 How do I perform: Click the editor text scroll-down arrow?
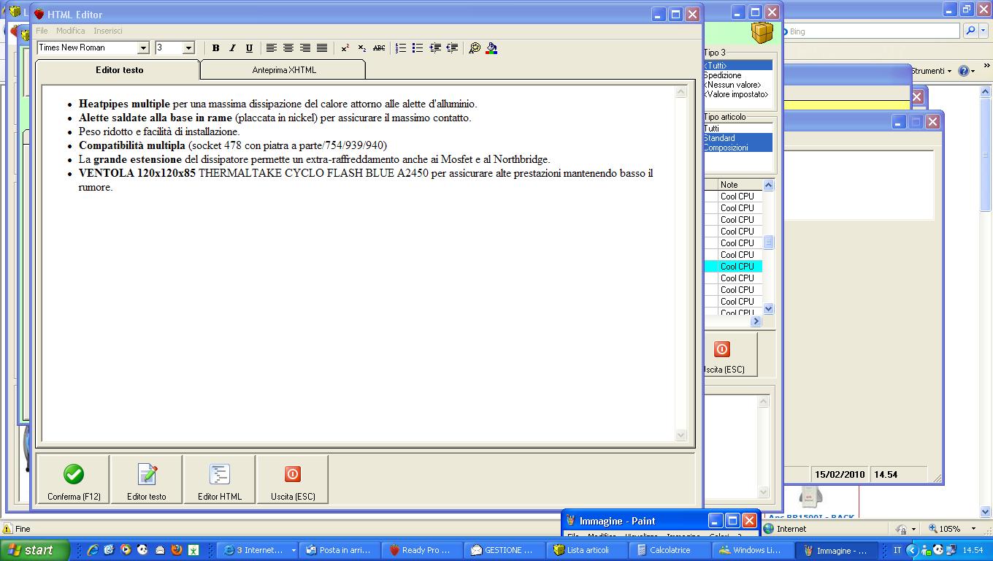tap(681, 435)
